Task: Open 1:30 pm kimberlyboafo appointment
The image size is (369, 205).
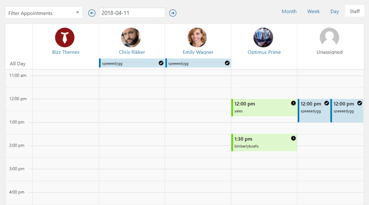Action: pos(264,142)
